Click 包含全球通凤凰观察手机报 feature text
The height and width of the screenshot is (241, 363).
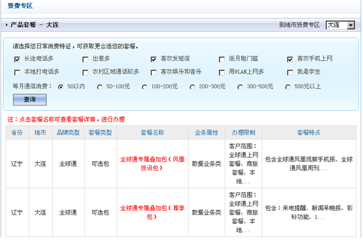309,164
